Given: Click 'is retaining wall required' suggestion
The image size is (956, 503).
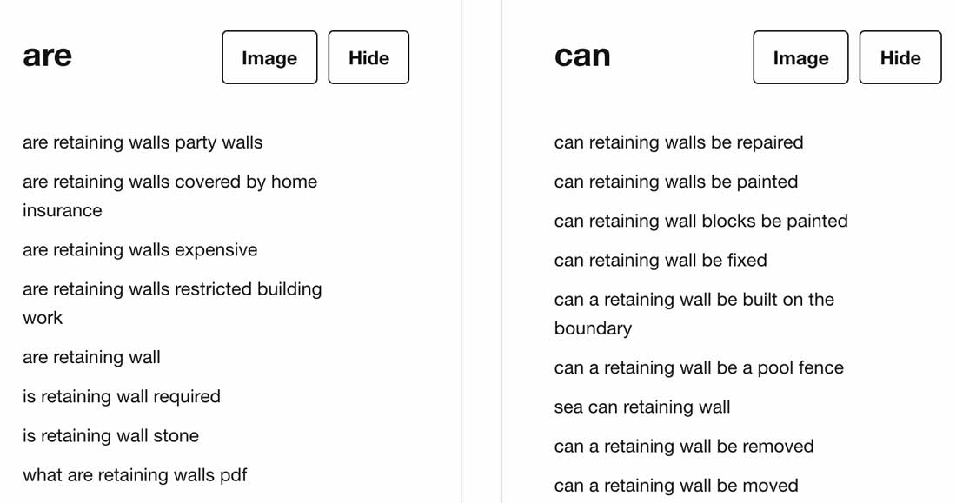Looking at the screenshot, I should [122, 397].
